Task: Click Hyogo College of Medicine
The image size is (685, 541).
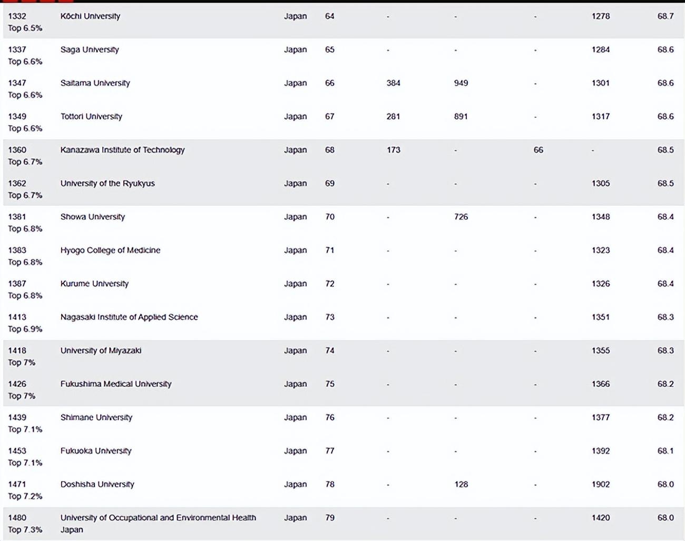Action: click(110, 251)
